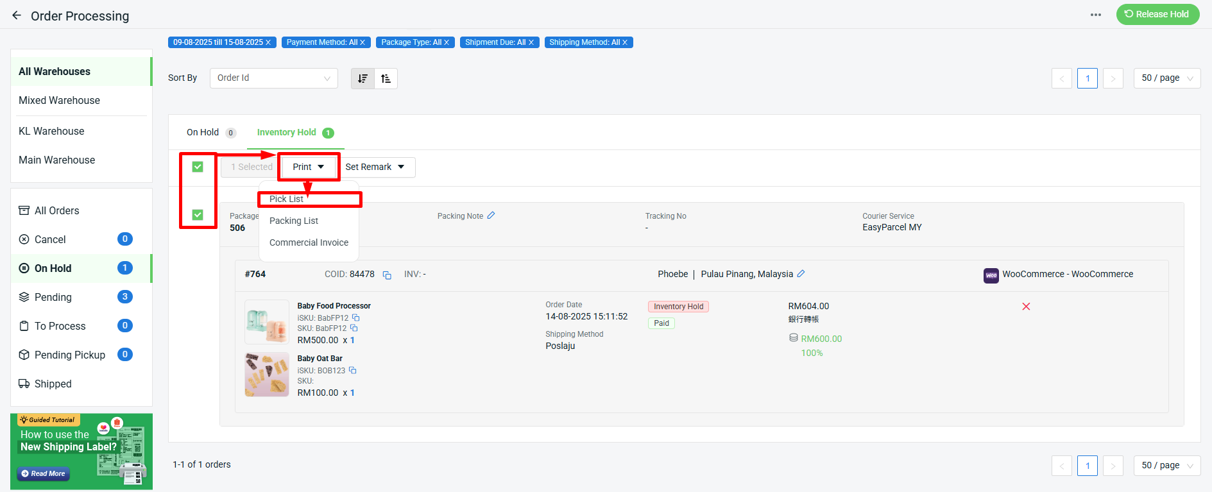1212x492 pixels.
Task: Sort orders in ascending order
Action: pyautogui.click(x=386, y=78)
